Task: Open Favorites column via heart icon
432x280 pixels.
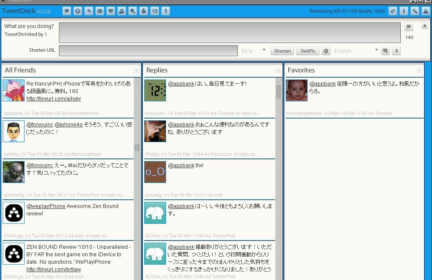Action: coord(111,11)
